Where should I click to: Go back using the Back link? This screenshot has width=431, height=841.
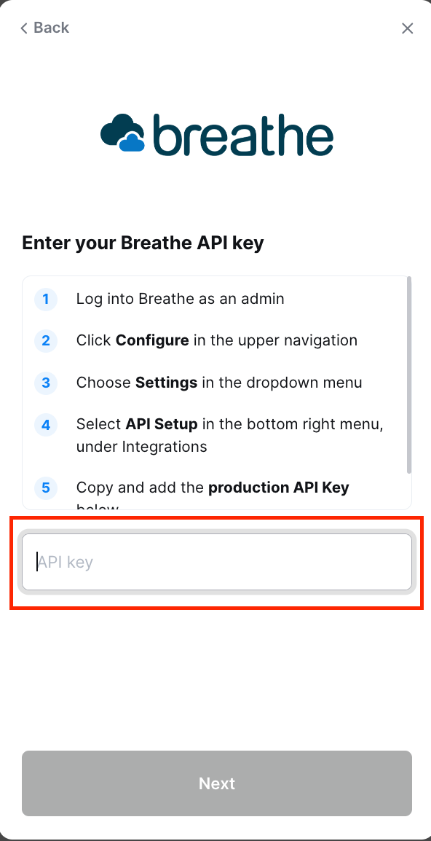click(x=45, y=28)
